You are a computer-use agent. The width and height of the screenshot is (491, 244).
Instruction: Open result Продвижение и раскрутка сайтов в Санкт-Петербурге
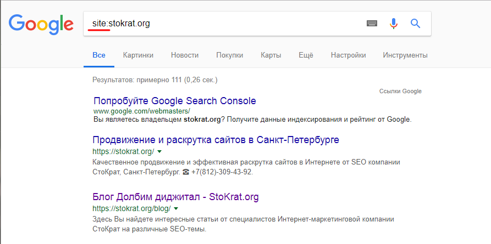[x=216, y=140]
